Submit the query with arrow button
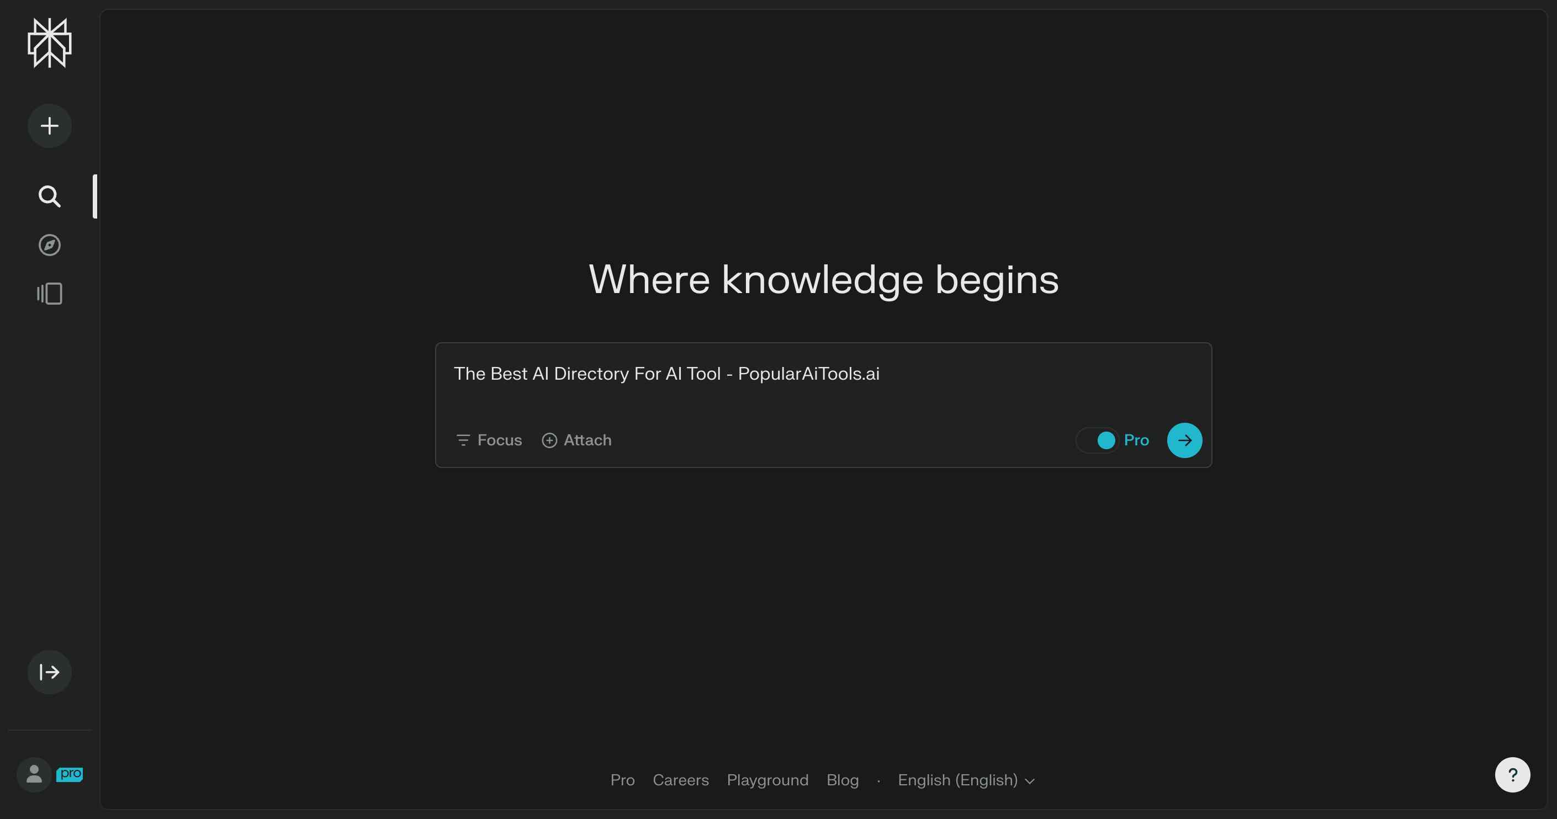1557x819 pixels. [1184, 440]
